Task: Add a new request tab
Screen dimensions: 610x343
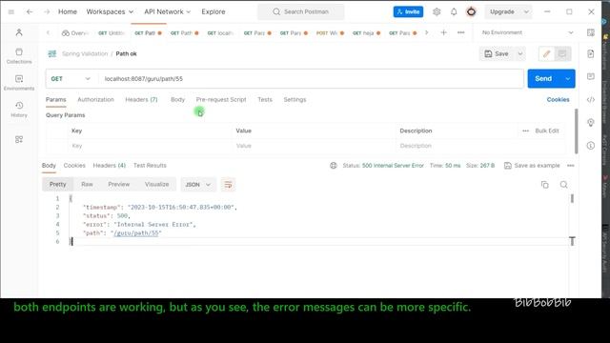Action: click(443, 32)
